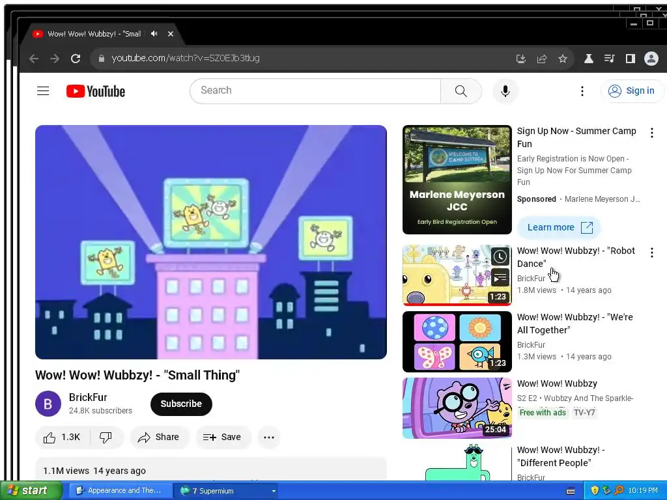
Task: Open more actions ellipsis under video
Action: pos(269,437)
